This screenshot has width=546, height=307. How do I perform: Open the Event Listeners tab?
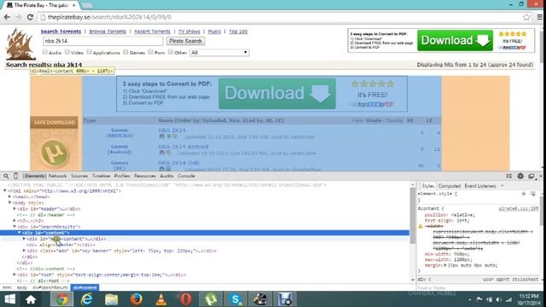tap(480, 186)
